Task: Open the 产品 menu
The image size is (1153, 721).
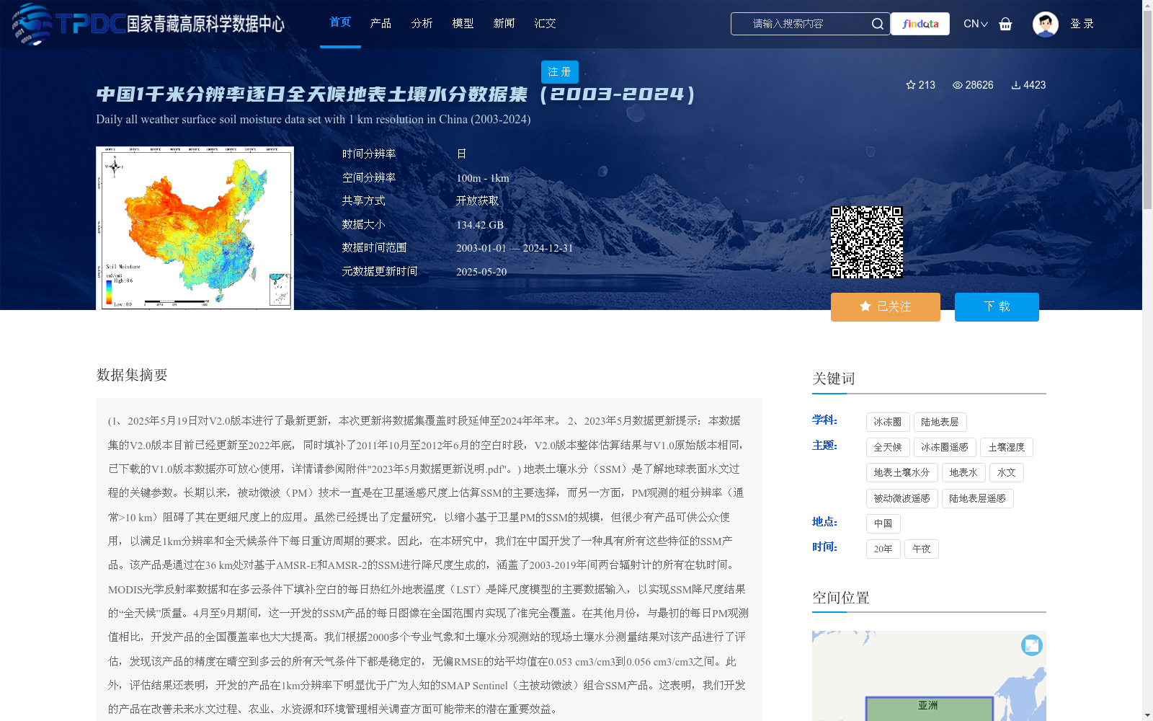Action: click(380, 23)
